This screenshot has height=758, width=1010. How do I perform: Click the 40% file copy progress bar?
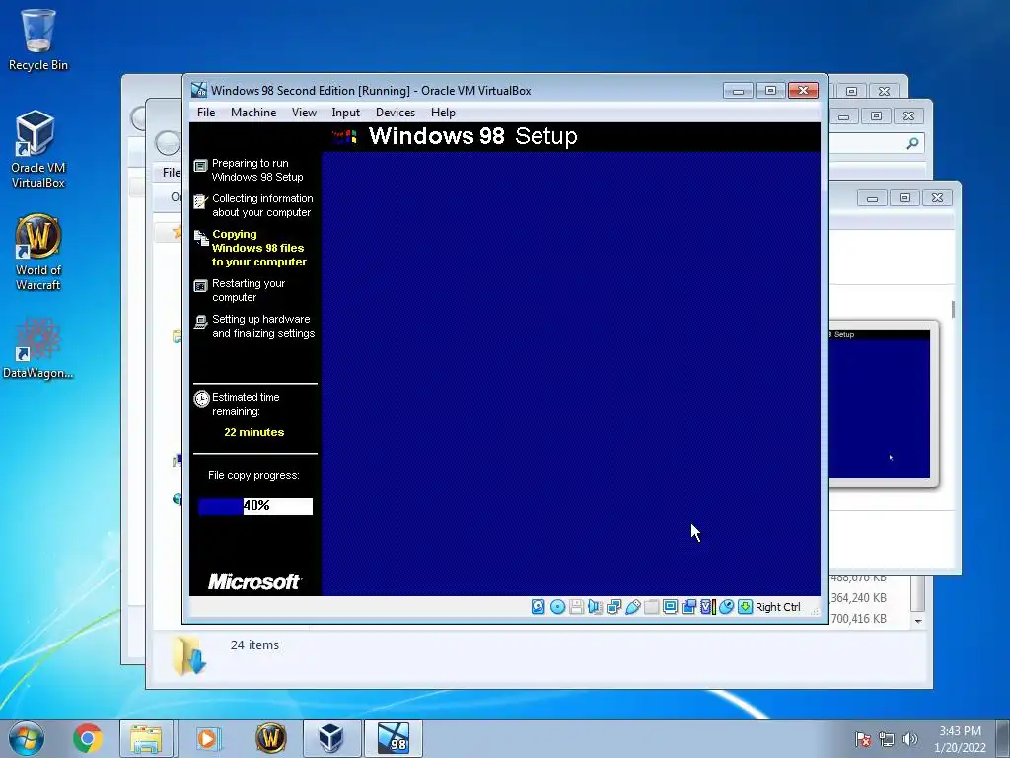255,506
